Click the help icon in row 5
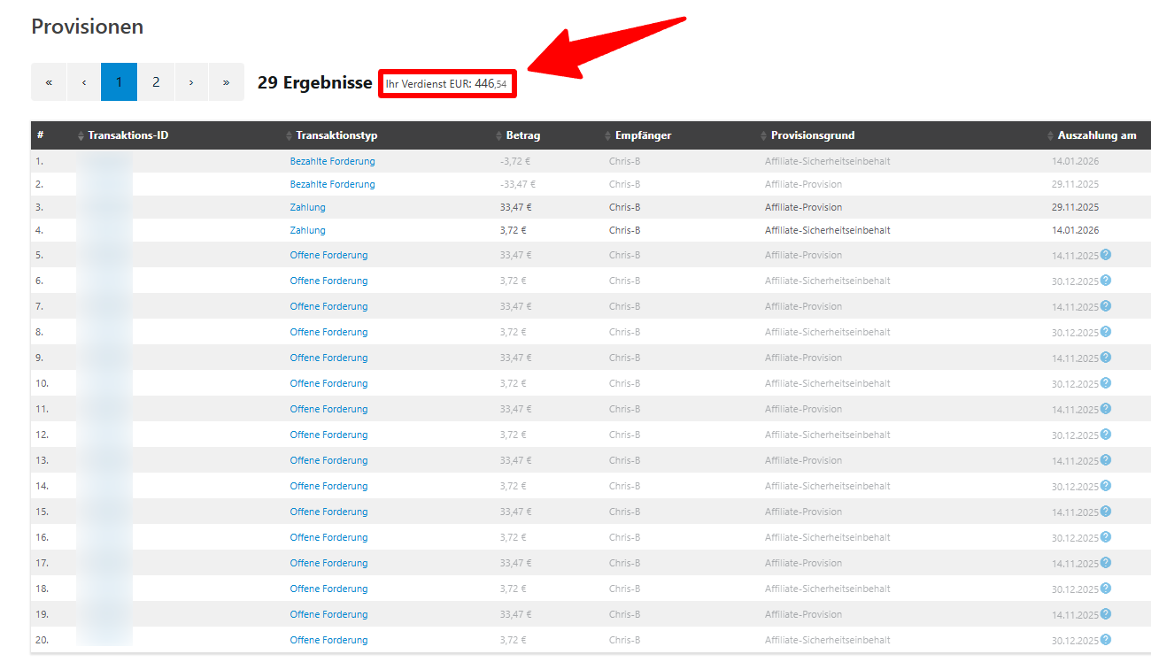1151x662 pixels. tap(1105, 255)
